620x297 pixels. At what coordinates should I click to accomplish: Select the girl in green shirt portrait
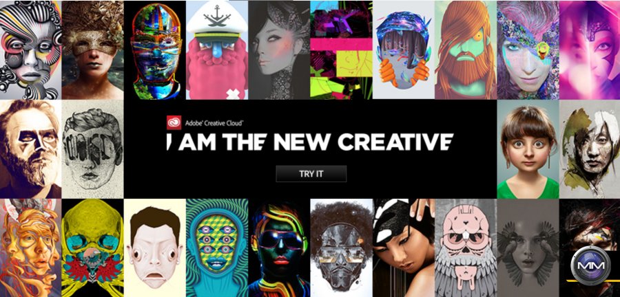click(528, 149)
